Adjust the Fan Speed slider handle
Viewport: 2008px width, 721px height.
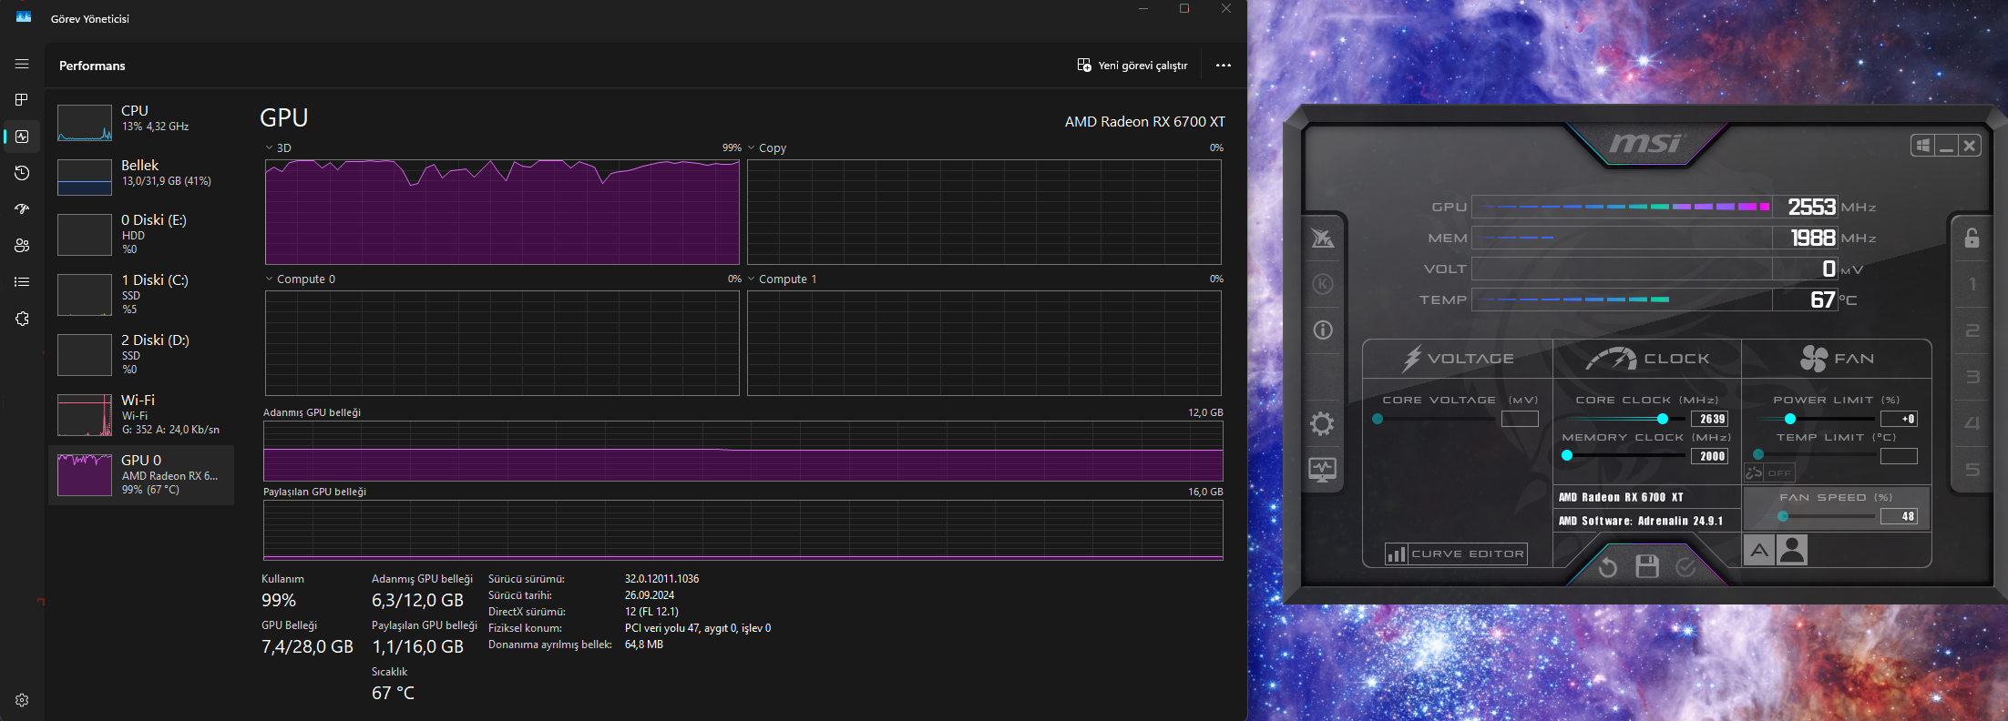click(1783, 516)
